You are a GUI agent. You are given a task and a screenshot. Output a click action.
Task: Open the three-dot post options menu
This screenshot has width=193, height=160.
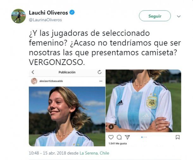click(101, 81)
